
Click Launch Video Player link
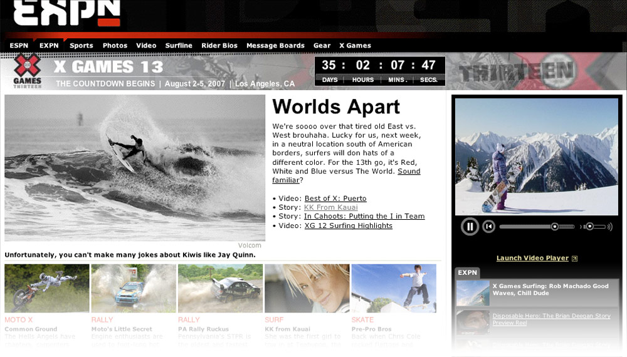532,258
